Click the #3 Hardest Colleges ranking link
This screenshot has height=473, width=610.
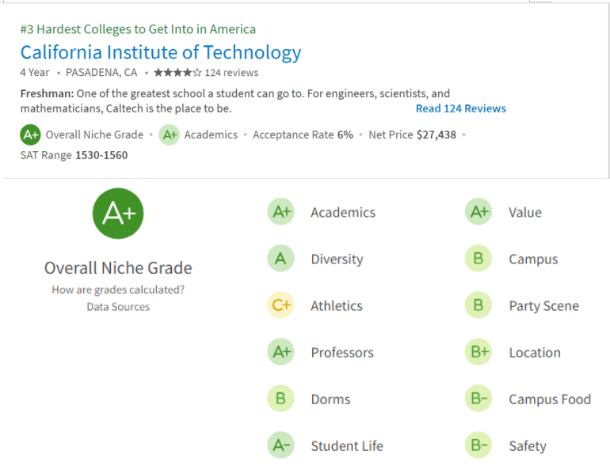point(138,29)
